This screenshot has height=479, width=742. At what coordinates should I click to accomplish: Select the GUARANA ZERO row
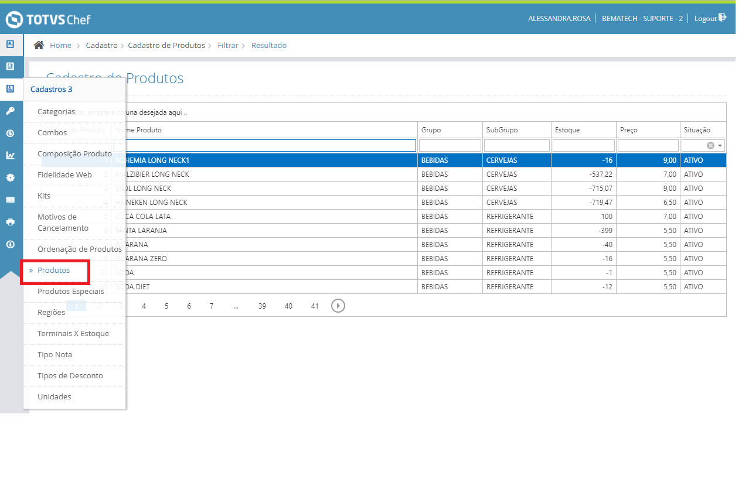384,259
